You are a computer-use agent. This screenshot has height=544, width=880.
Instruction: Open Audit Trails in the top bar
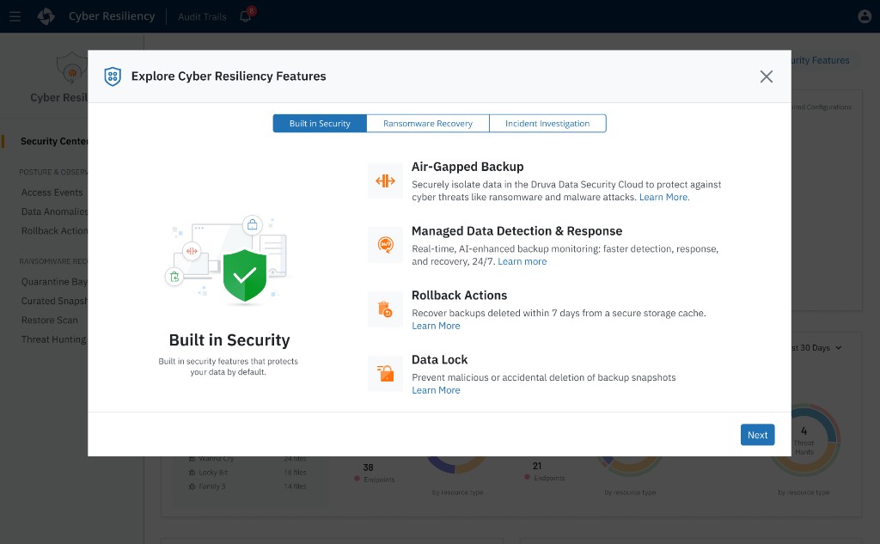(202, 17)
